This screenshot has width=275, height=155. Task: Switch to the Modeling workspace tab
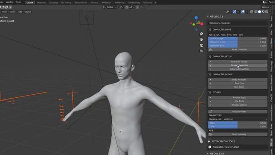[x=41, y=3]
